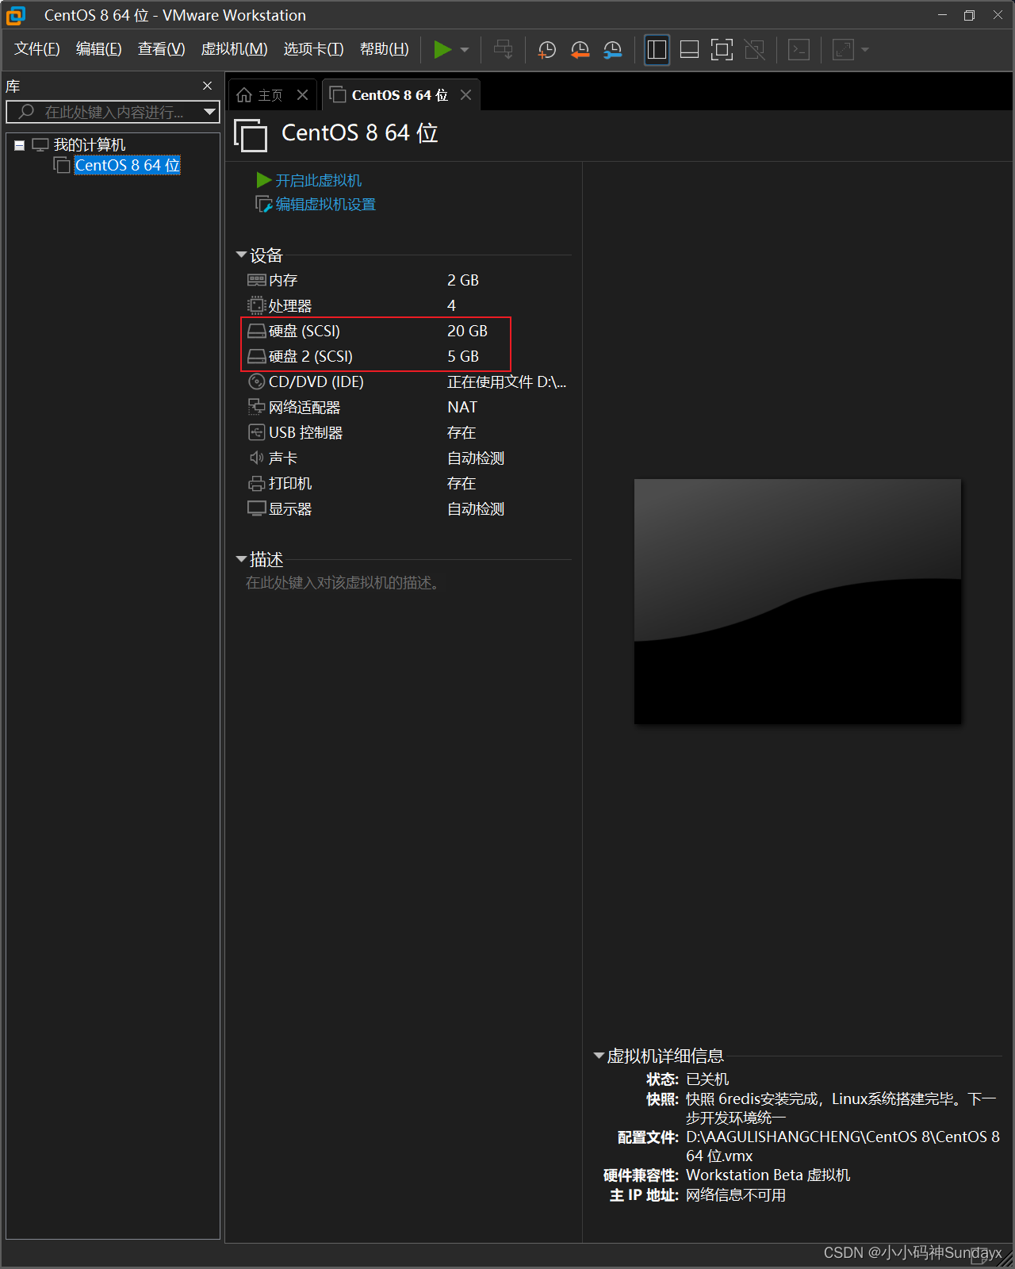The height and width of the screenshot is (1269, 1015).
Task: Click the 内存 memory device icon
Action: pos(256,280)
